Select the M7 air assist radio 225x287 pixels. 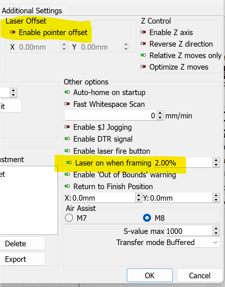[x=69, y=218]
